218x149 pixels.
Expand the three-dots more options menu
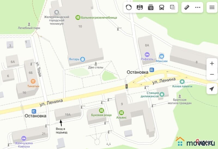[198, 7]
